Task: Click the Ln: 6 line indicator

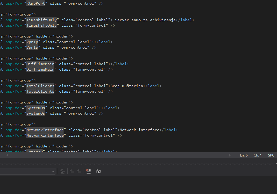Action: [x=244, y=155]
